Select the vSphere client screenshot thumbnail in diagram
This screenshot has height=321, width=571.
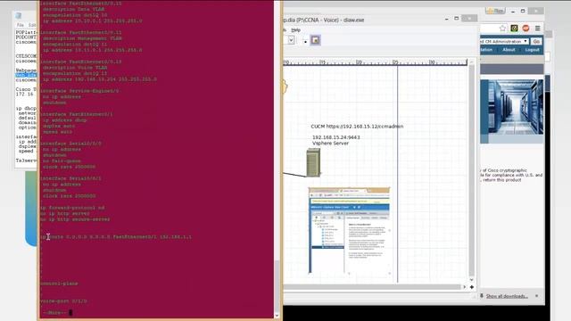coord(349,231)
